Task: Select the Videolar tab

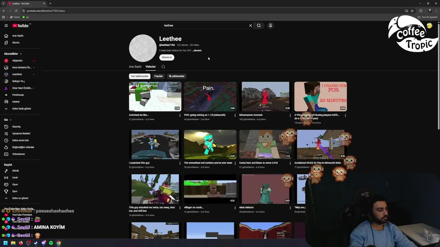Action: point(151,67)
